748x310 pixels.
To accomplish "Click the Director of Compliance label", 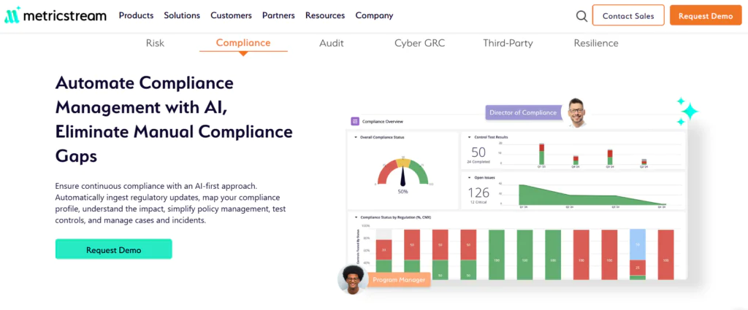I will pos(523,113).
